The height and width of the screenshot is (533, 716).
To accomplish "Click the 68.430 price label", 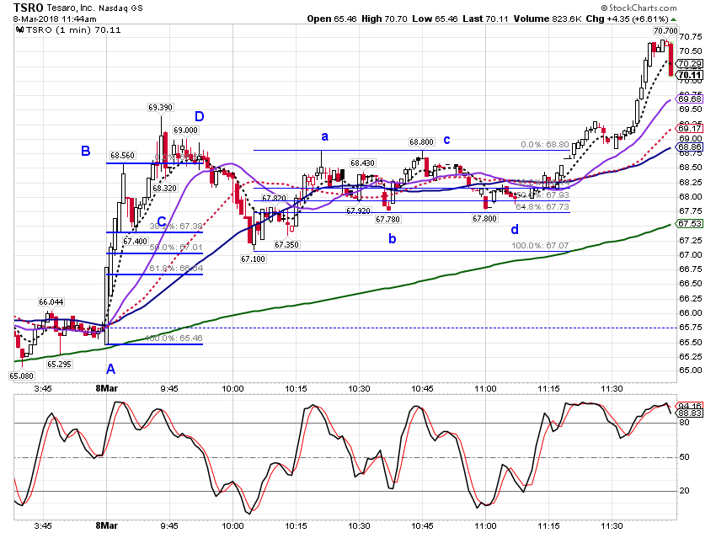I will click(362, 163).
